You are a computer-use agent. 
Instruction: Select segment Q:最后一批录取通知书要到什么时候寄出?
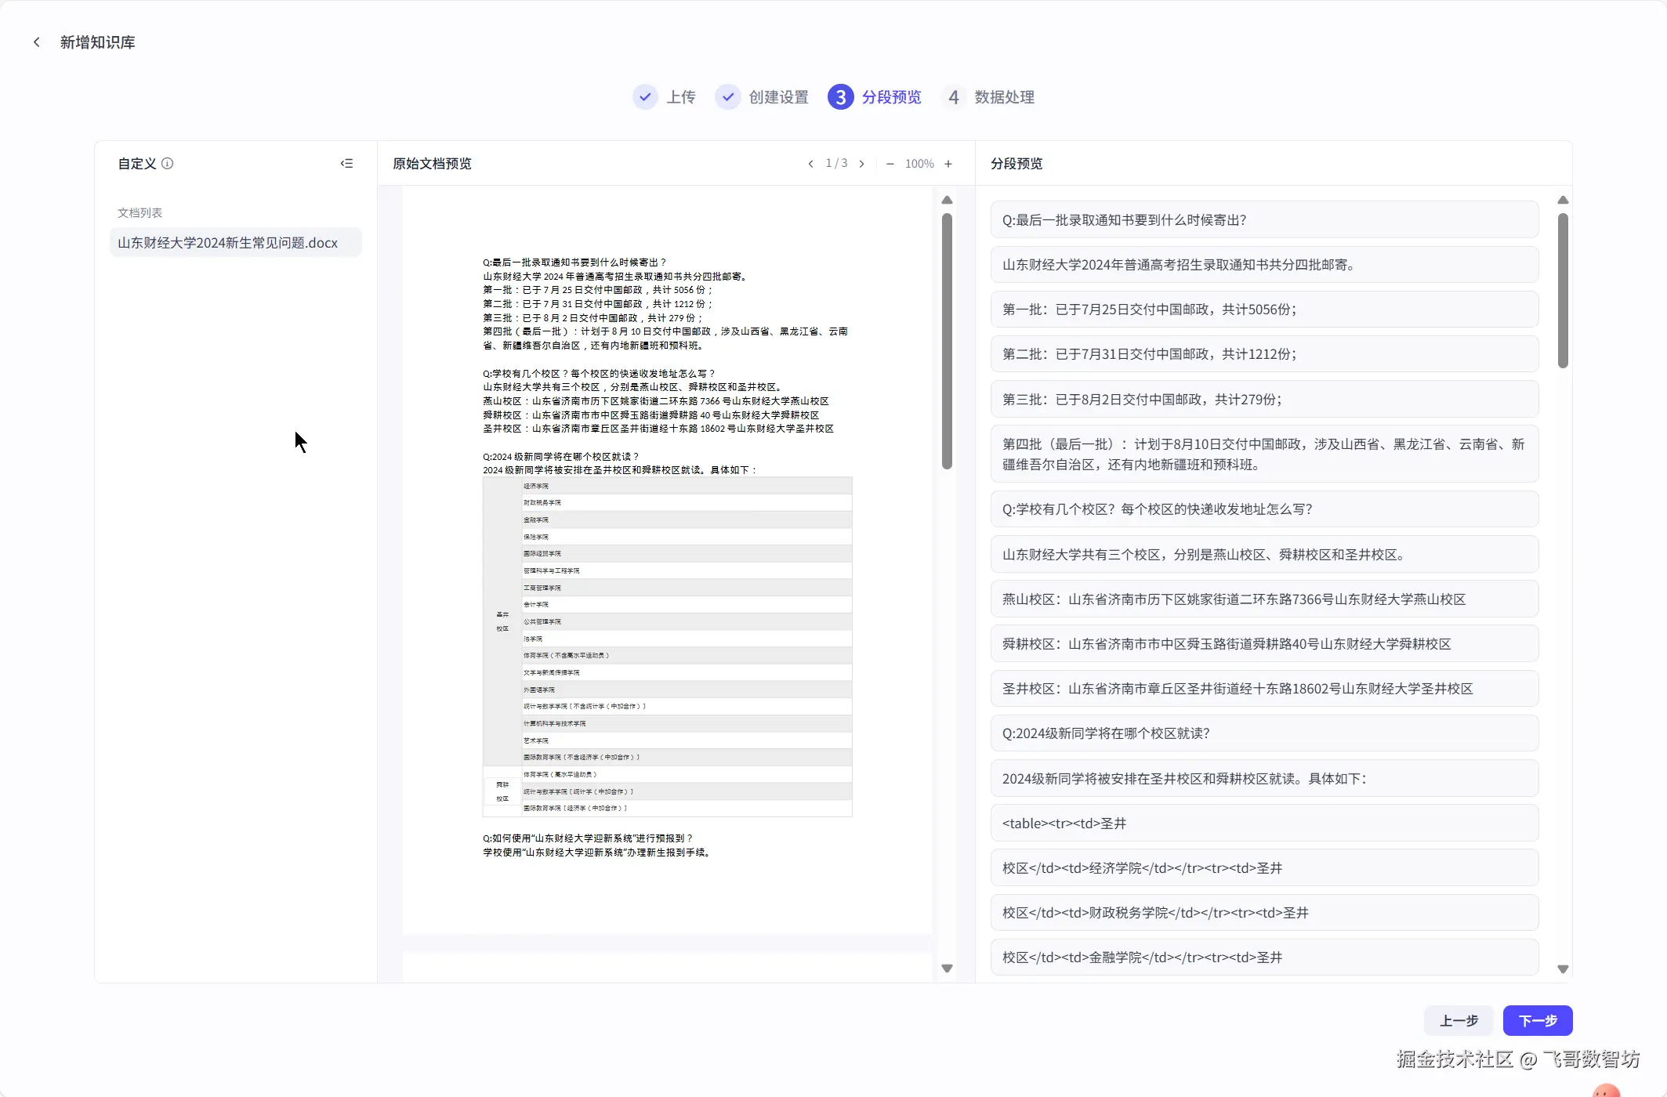click(1264, 220)
